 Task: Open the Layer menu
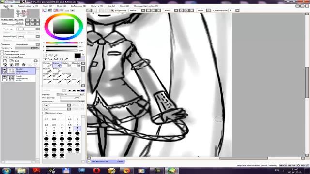[x=62, y=6]
